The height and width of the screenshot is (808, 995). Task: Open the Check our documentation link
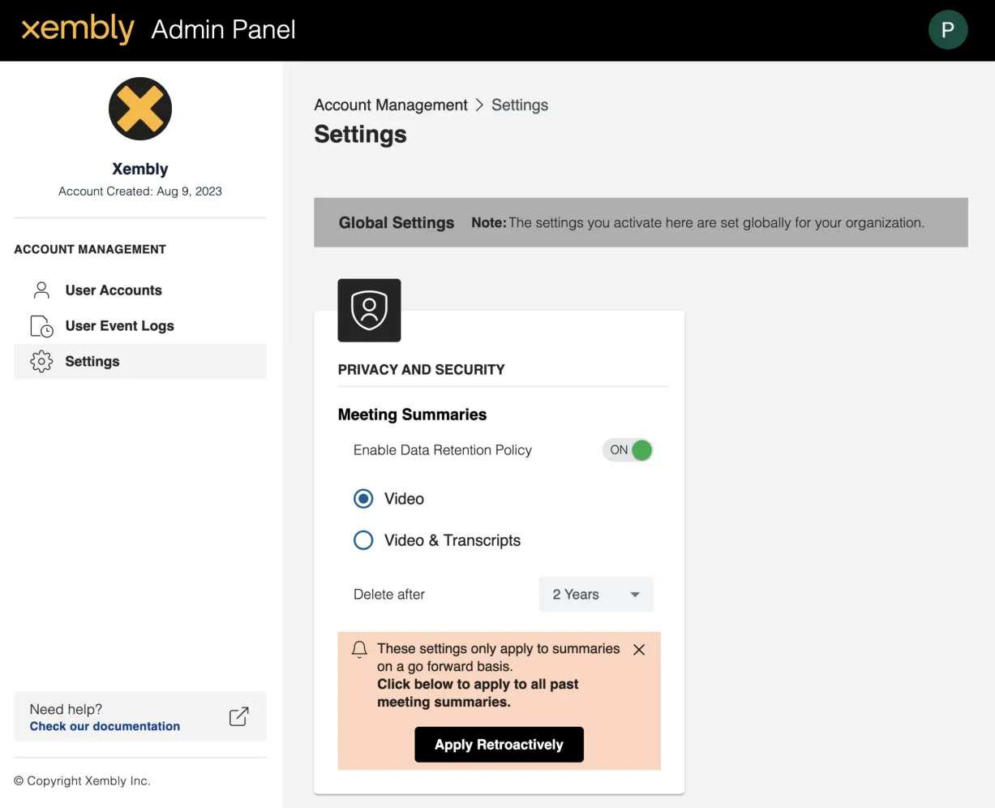coord(105,726)
